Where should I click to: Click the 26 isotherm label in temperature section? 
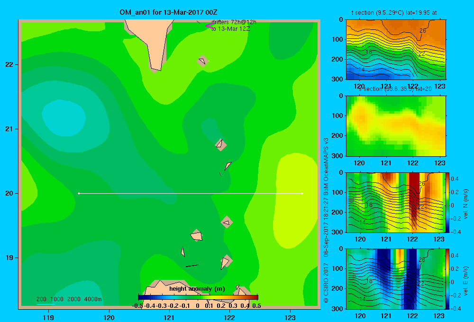(x=423, y=30)
